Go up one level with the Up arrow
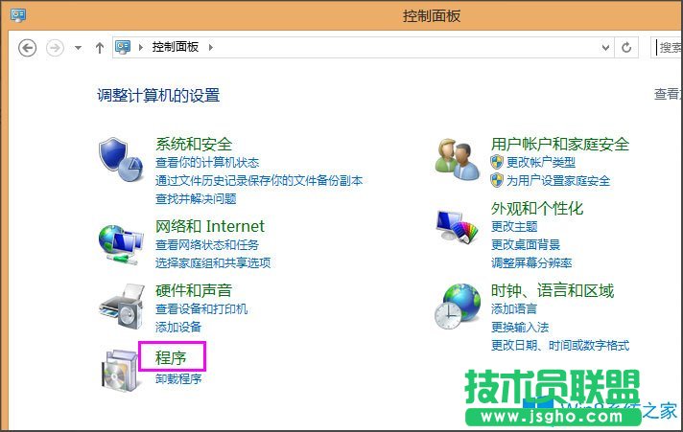Screen dimensions: 683x432 point(100,48)
